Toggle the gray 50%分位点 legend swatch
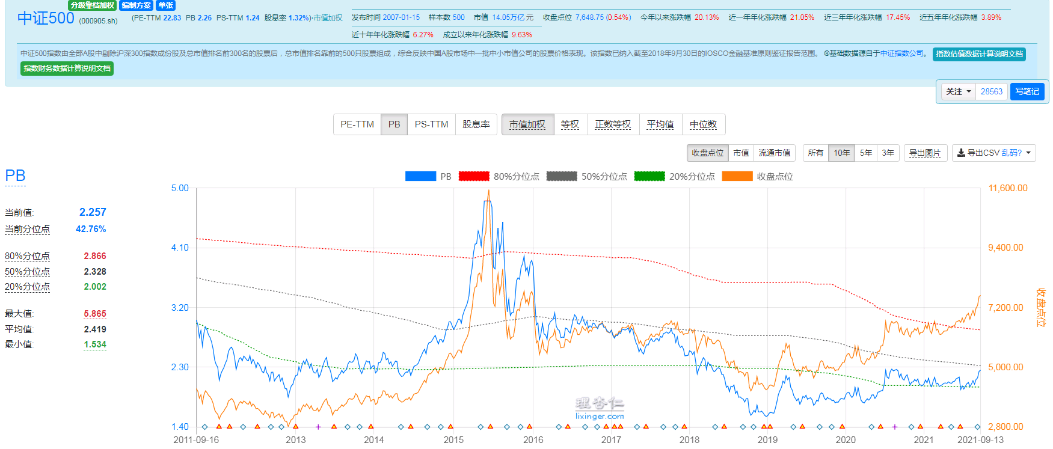The width and height of the screenshot is (1053, 449). click(562, 177)
